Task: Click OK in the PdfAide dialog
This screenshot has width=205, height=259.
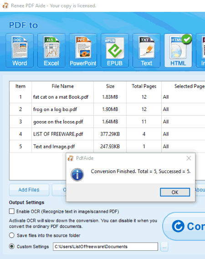Action: (175, 192)
